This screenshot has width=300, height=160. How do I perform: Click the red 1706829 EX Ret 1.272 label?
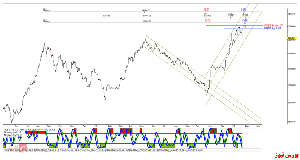[273, 25]
